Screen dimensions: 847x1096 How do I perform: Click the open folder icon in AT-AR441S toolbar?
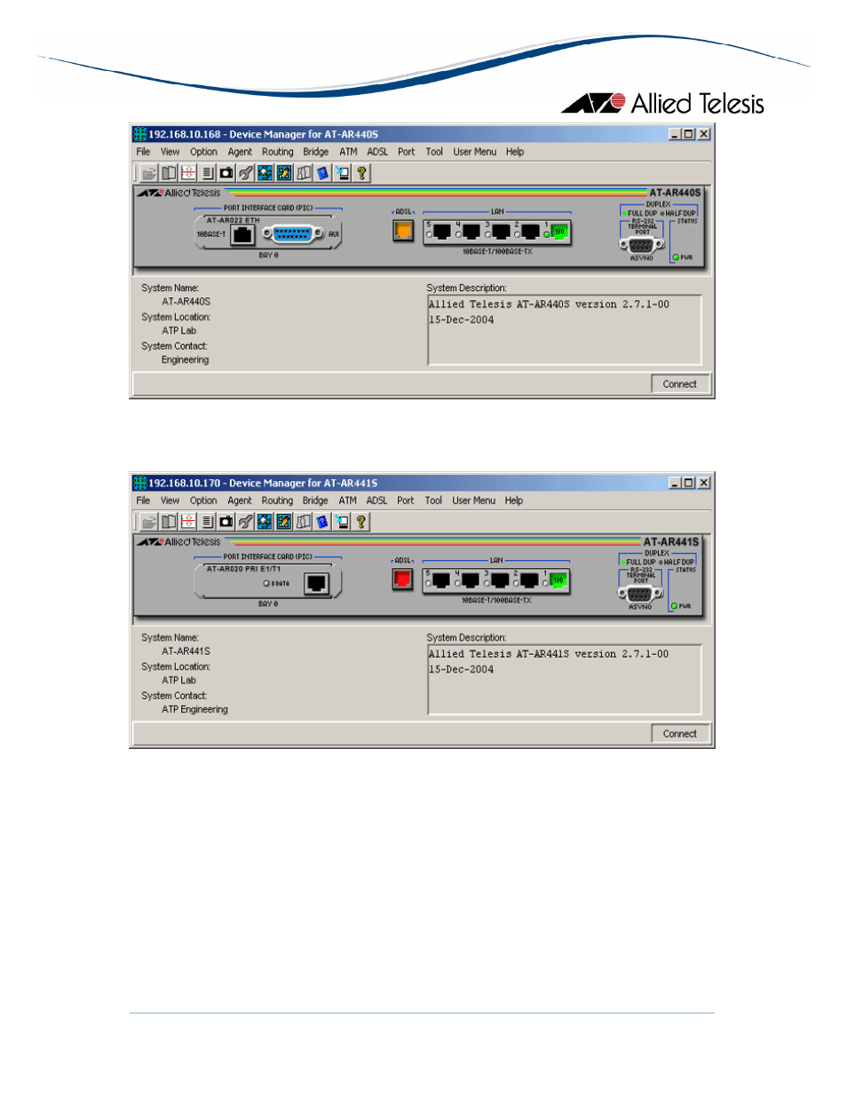pyautogui.click(x=149, y=522)
